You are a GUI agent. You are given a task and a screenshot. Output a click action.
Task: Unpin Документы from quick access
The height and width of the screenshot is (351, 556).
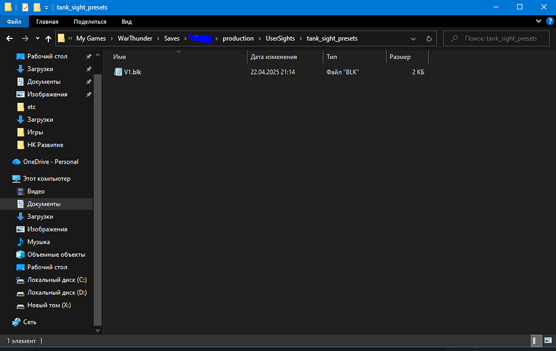(x=89, y=82)
